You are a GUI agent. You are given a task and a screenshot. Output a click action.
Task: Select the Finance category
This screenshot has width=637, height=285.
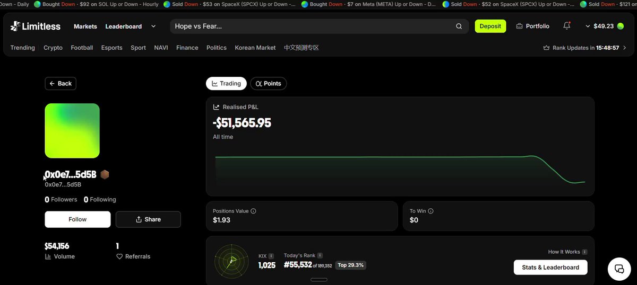click(187, 48)
